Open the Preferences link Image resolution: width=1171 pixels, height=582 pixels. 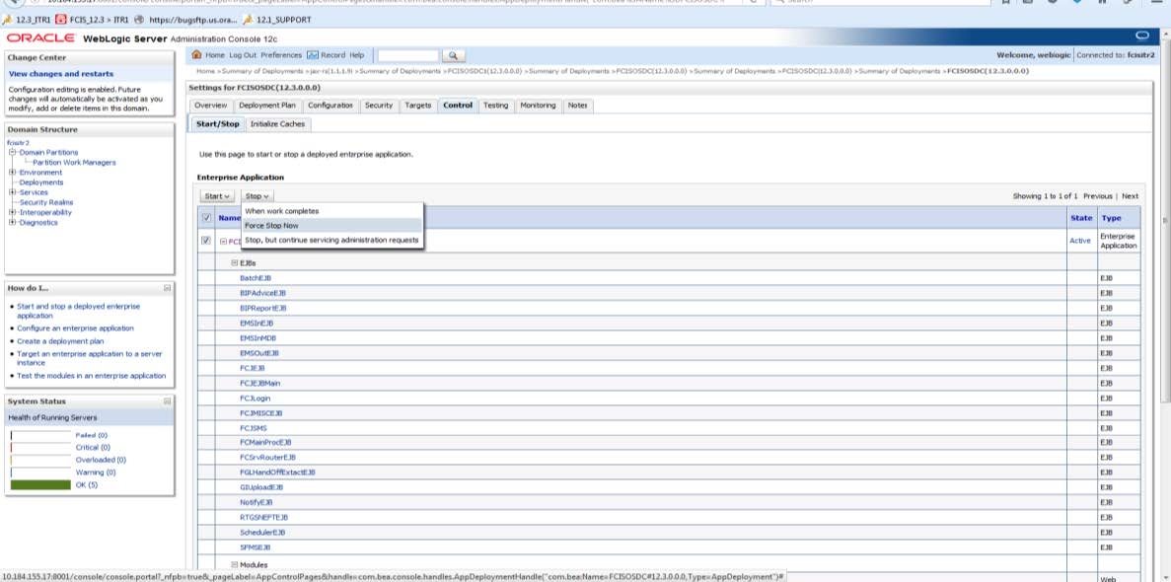pos(281,55)
